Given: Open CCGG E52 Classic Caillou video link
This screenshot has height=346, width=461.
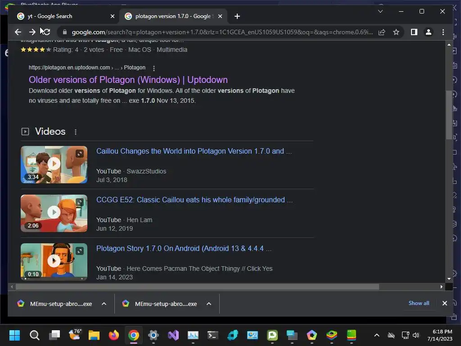Looking at the screenshot, I should click(x=194, y=200).
